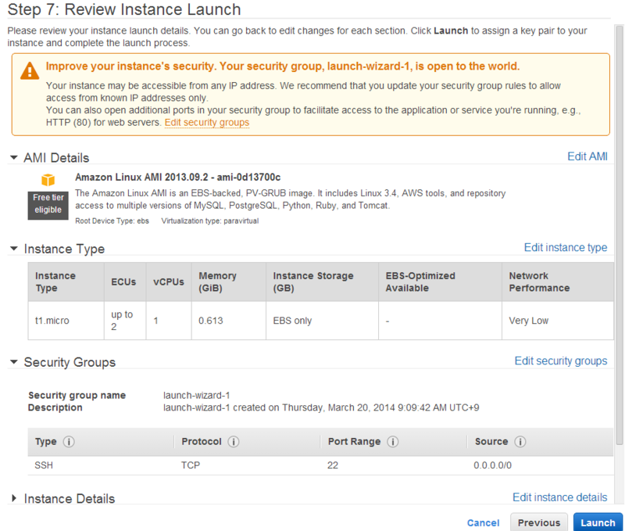Screen dimensions: 625x531
Task: Collapse the Security Groups section
Action: coord(14,362)
